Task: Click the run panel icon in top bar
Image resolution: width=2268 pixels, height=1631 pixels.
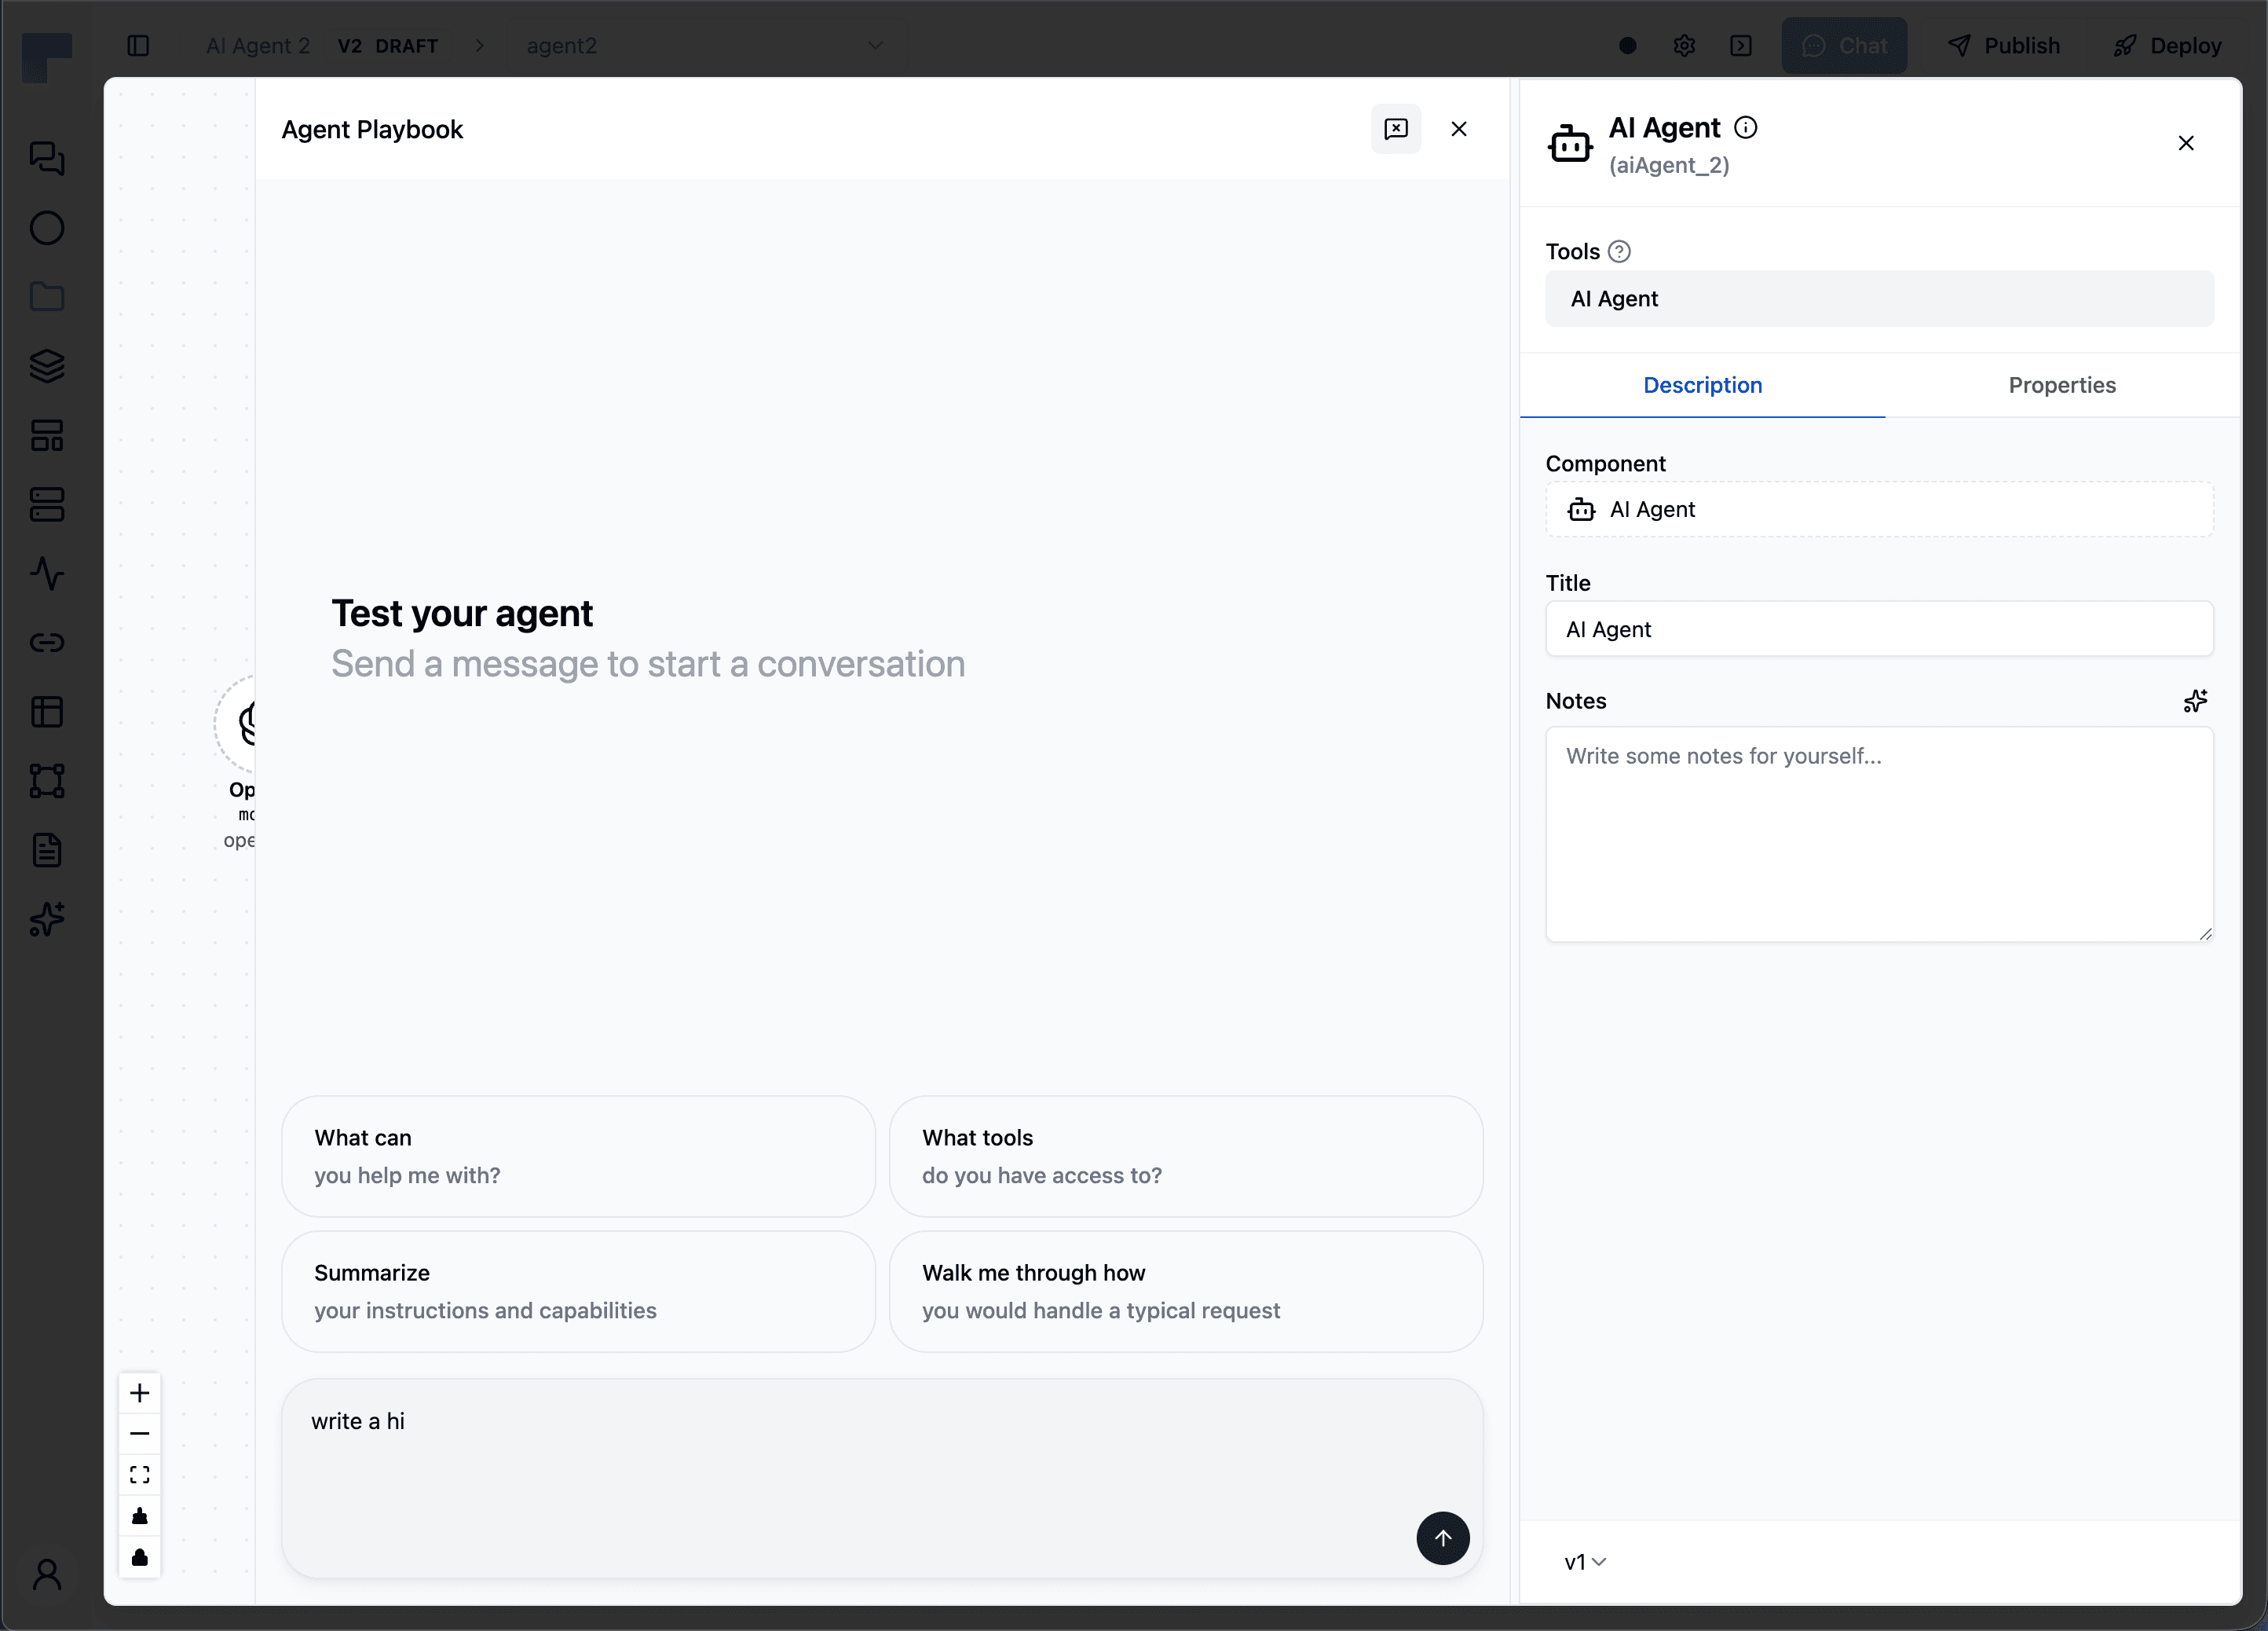Action: click(1741, 46)
